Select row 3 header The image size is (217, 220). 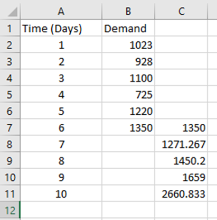pyautogui.click(x=10, y=61)
